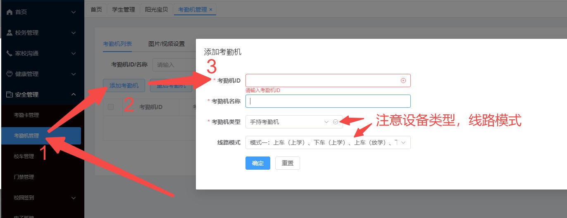This screenshot has height=218, width=567.
Task: Tick the select-all checkbox in table header
Action: click(111, 107)
